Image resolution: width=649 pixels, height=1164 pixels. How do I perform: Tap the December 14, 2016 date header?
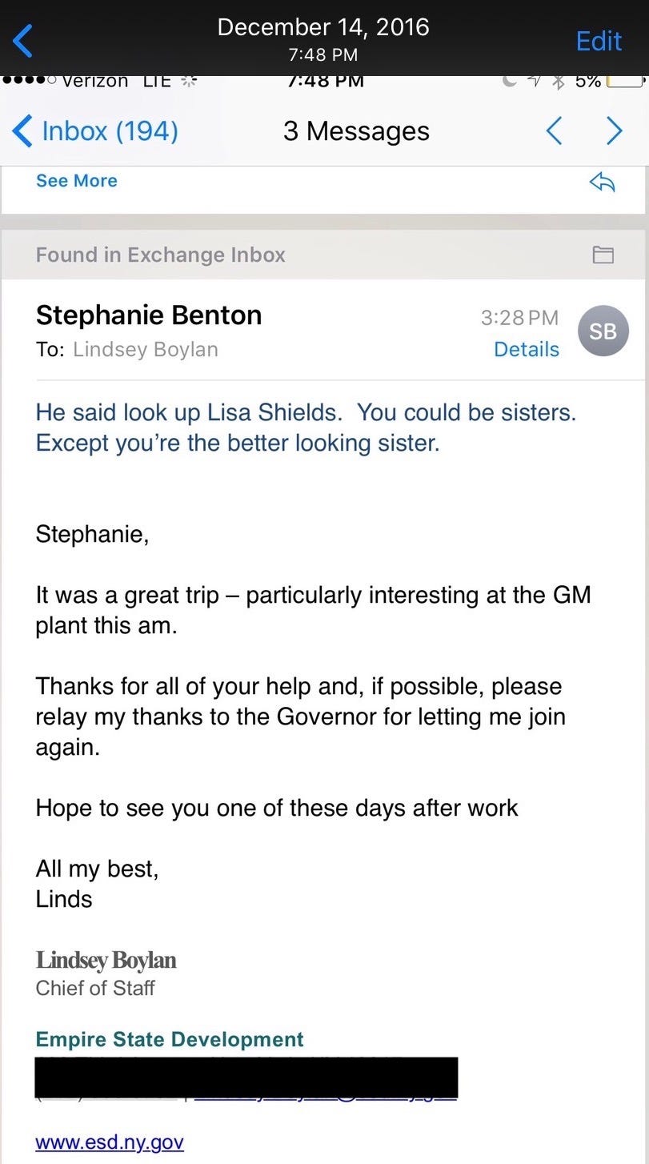tap(323, 27)
